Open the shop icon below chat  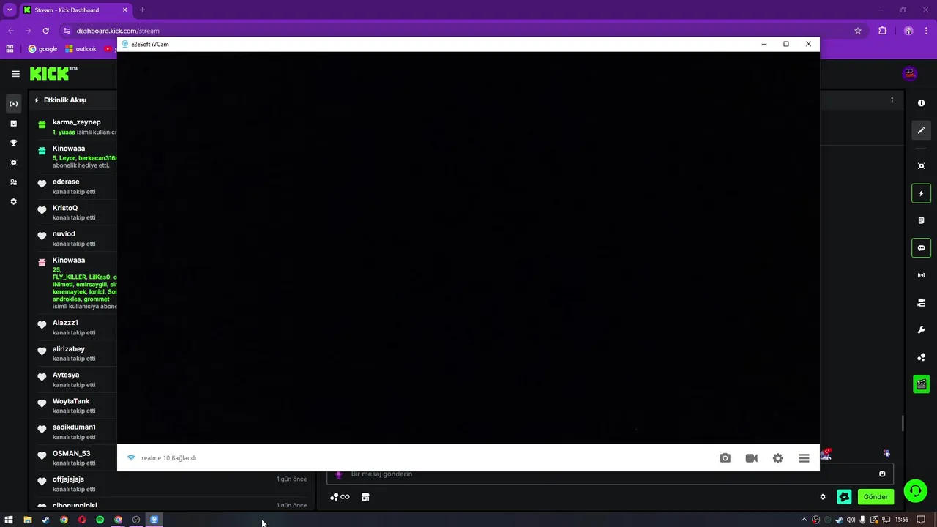[x=365, y=497]
